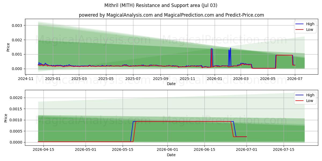Click the '2026-06-01' bottom chart tick label
322x161 pixels.
coord(167,149)
